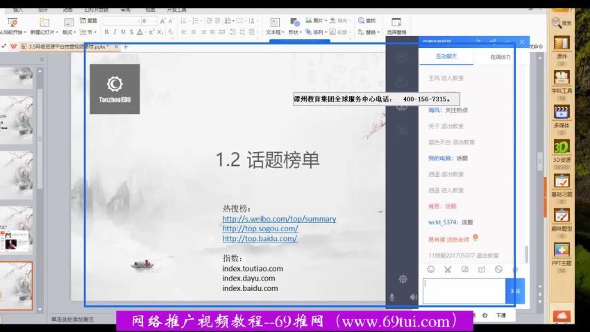590x332 pixels.
Task: Close the slide thumbnail panel with X
Action: (42, 60)
